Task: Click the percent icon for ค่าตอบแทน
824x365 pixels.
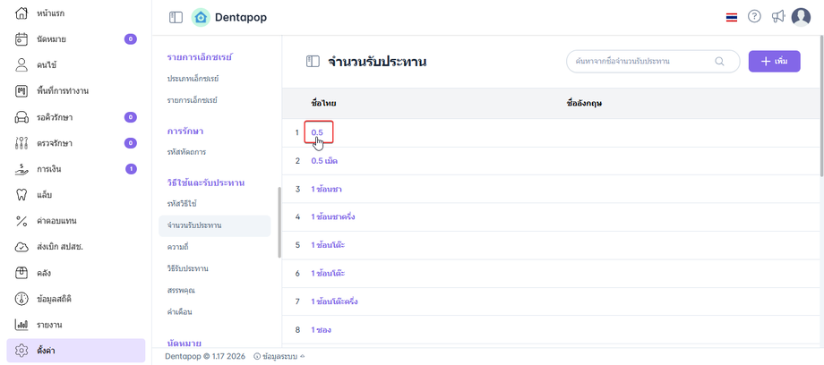Action: point(22,220)
